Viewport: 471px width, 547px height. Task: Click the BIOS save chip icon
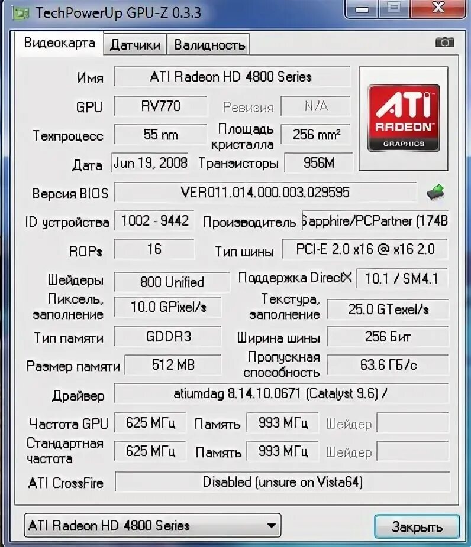pyautogui.click(x=435, y=192)
